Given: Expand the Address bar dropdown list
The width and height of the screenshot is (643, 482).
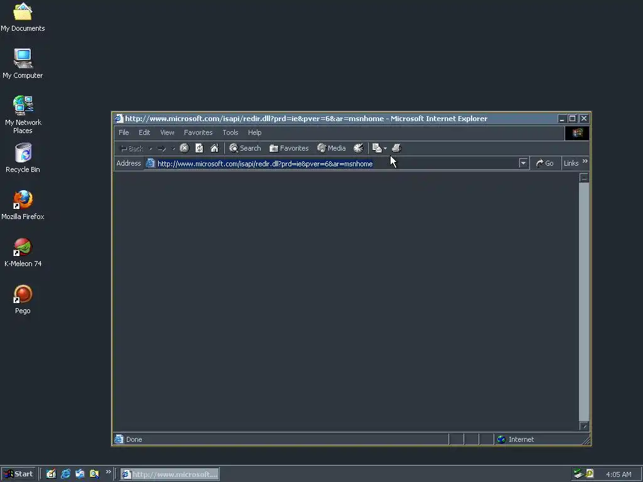Looking at the screenshot, I should point(523,163).
